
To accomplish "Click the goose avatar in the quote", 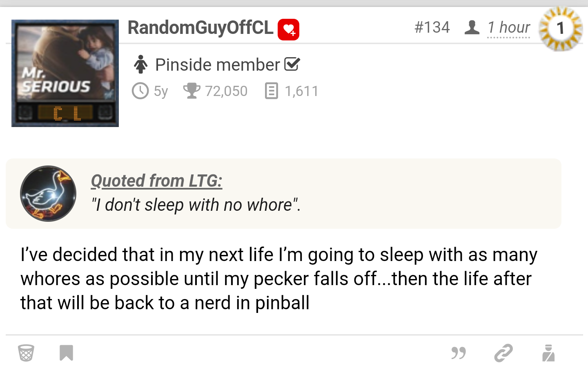I will pyautogui.click(x=48, y=194).
